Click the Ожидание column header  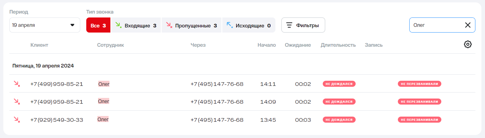(298, 45)
